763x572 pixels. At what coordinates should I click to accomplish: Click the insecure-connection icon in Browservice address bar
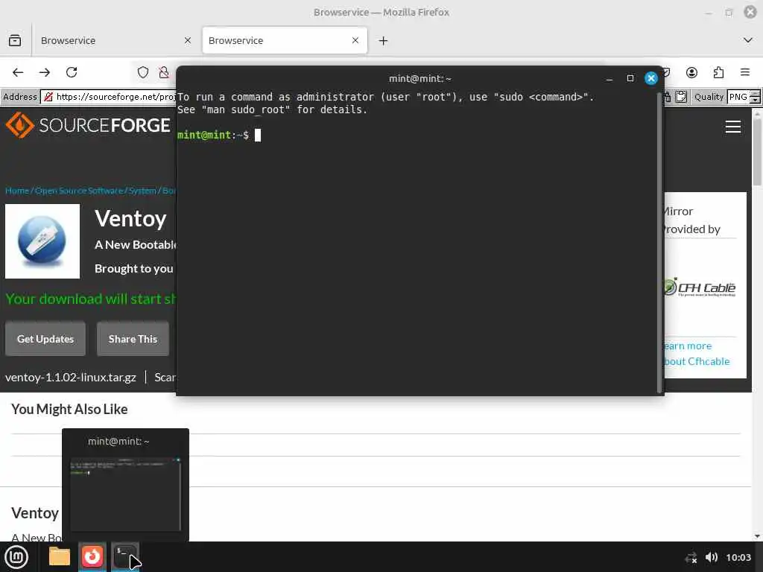click(x=48, y=97)
